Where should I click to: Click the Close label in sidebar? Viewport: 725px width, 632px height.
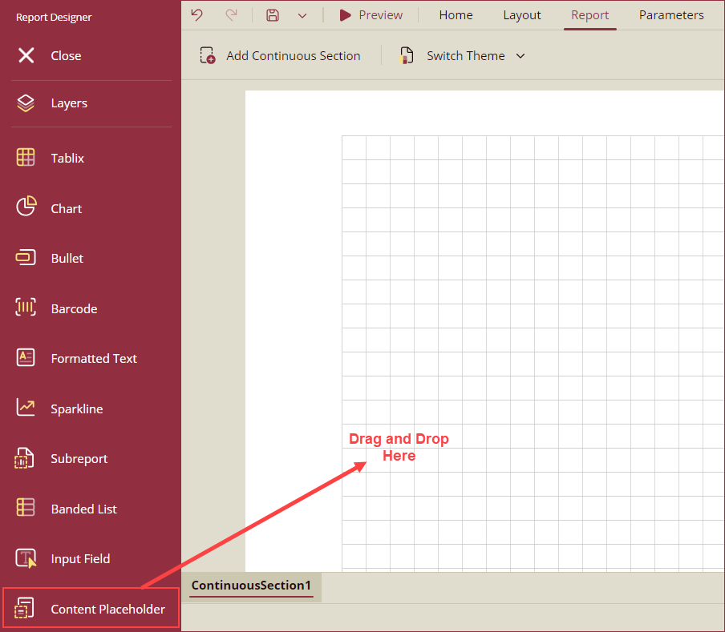pyautogui.click(x=66, y=56)
